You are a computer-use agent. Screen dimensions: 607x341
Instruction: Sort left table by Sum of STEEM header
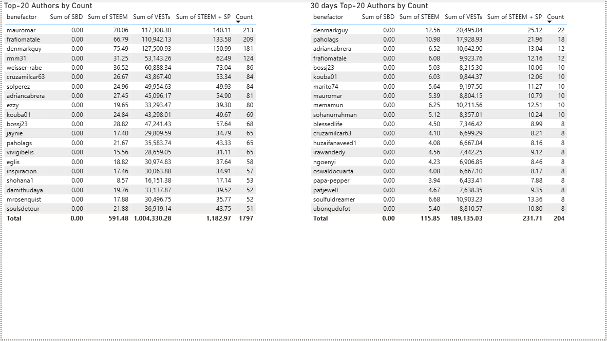[108, 17]
